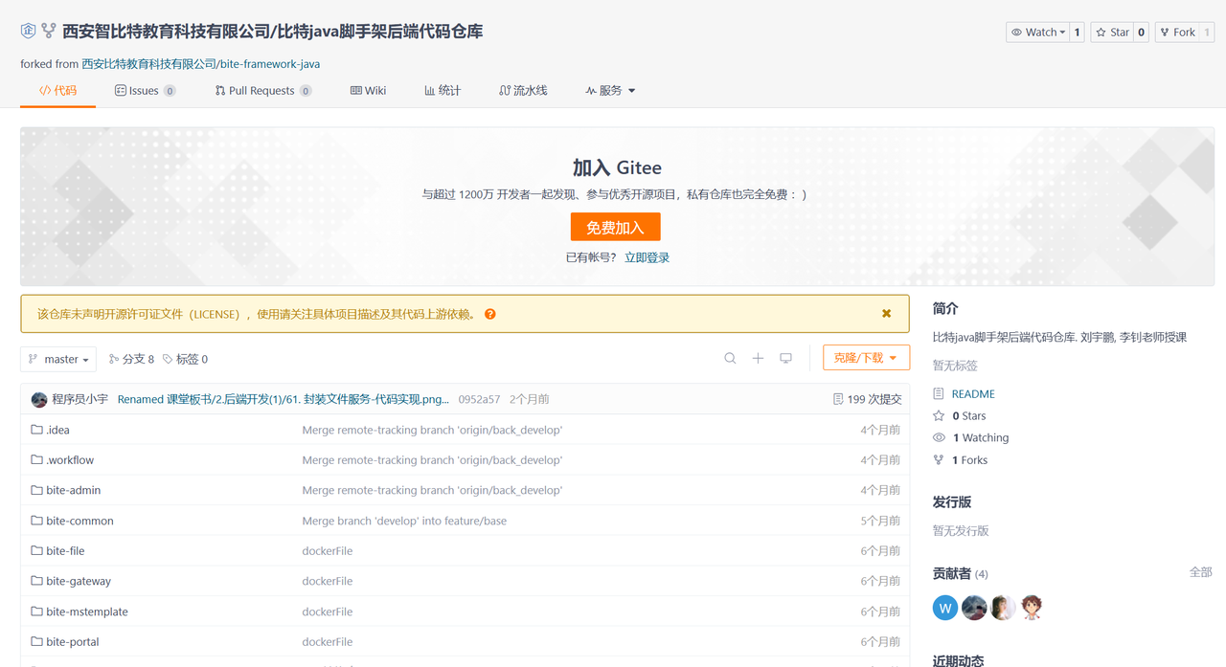Screen dimensions: 1226x667
Task: Open the bite-mstemplate folder
Action: click(x=87, y=611)
